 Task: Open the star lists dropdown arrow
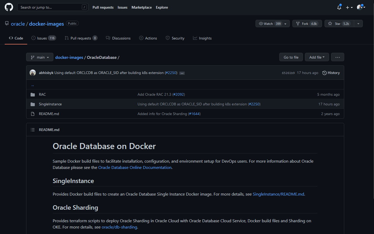click(358, 24)
